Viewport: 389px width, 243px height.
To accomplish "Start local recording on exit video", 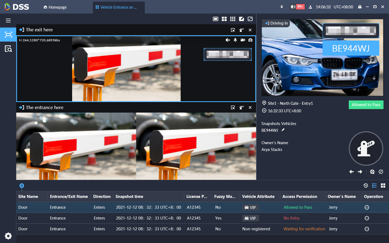I will pyautogui.click(x=243, y=40).
